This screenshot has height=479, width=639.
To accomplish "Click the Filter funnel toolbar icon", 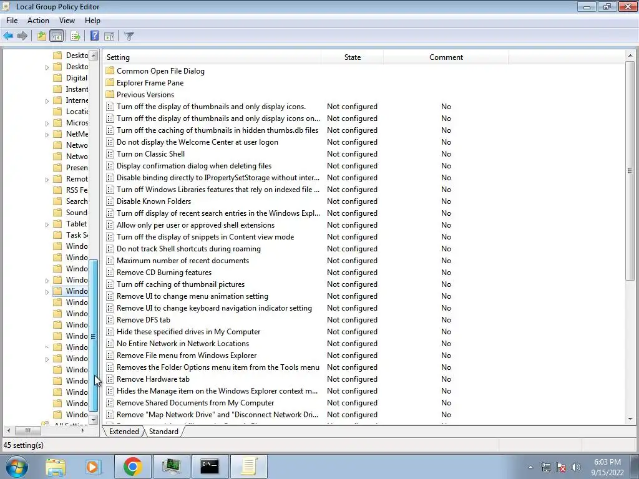I will click(129, 36).
